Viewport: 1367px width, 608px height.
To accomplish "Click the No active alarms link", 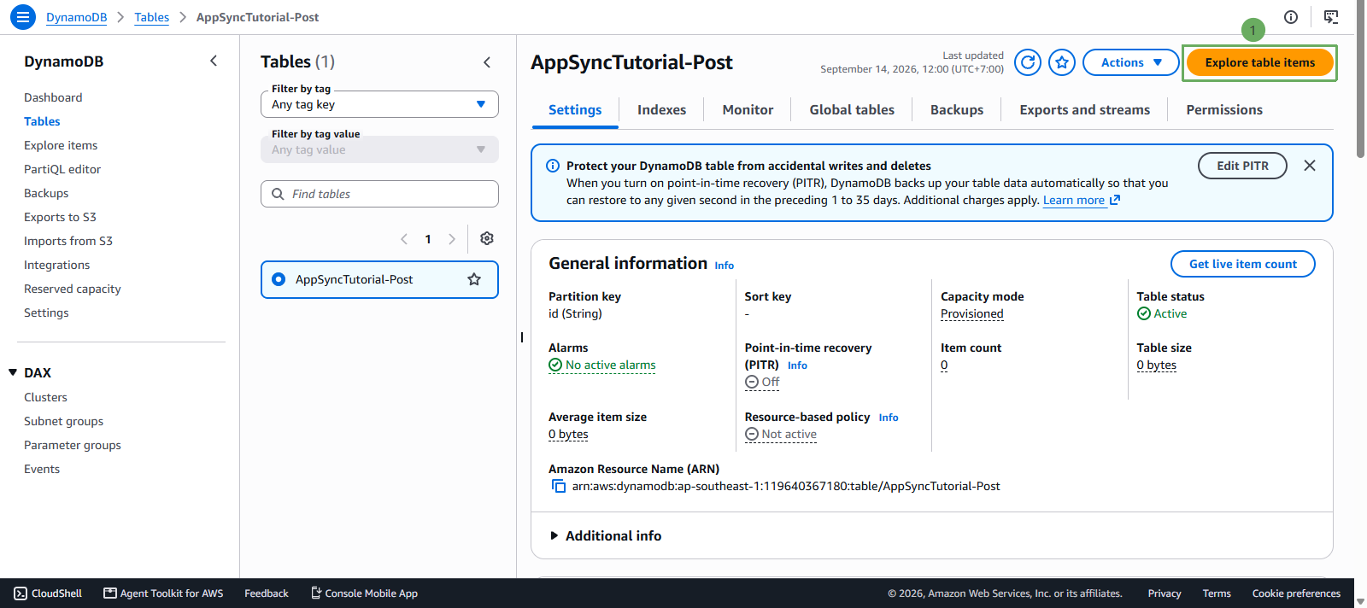I will (602, 365).
